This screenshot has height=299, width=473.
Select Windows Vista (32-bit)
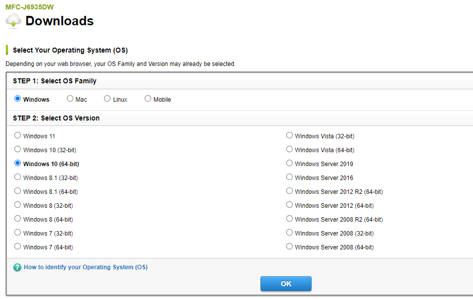click(289, 135)
